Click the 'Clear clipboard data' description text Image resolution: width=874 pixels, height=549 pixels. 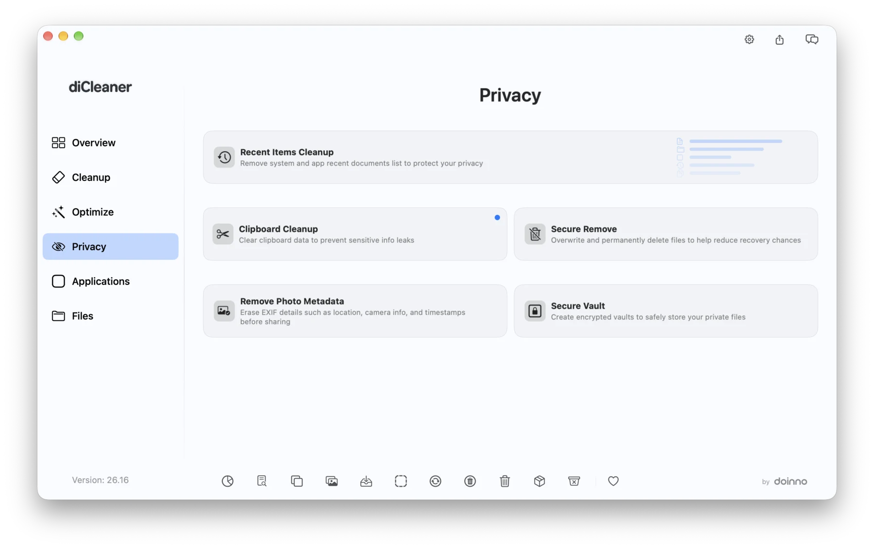[326, 240]
